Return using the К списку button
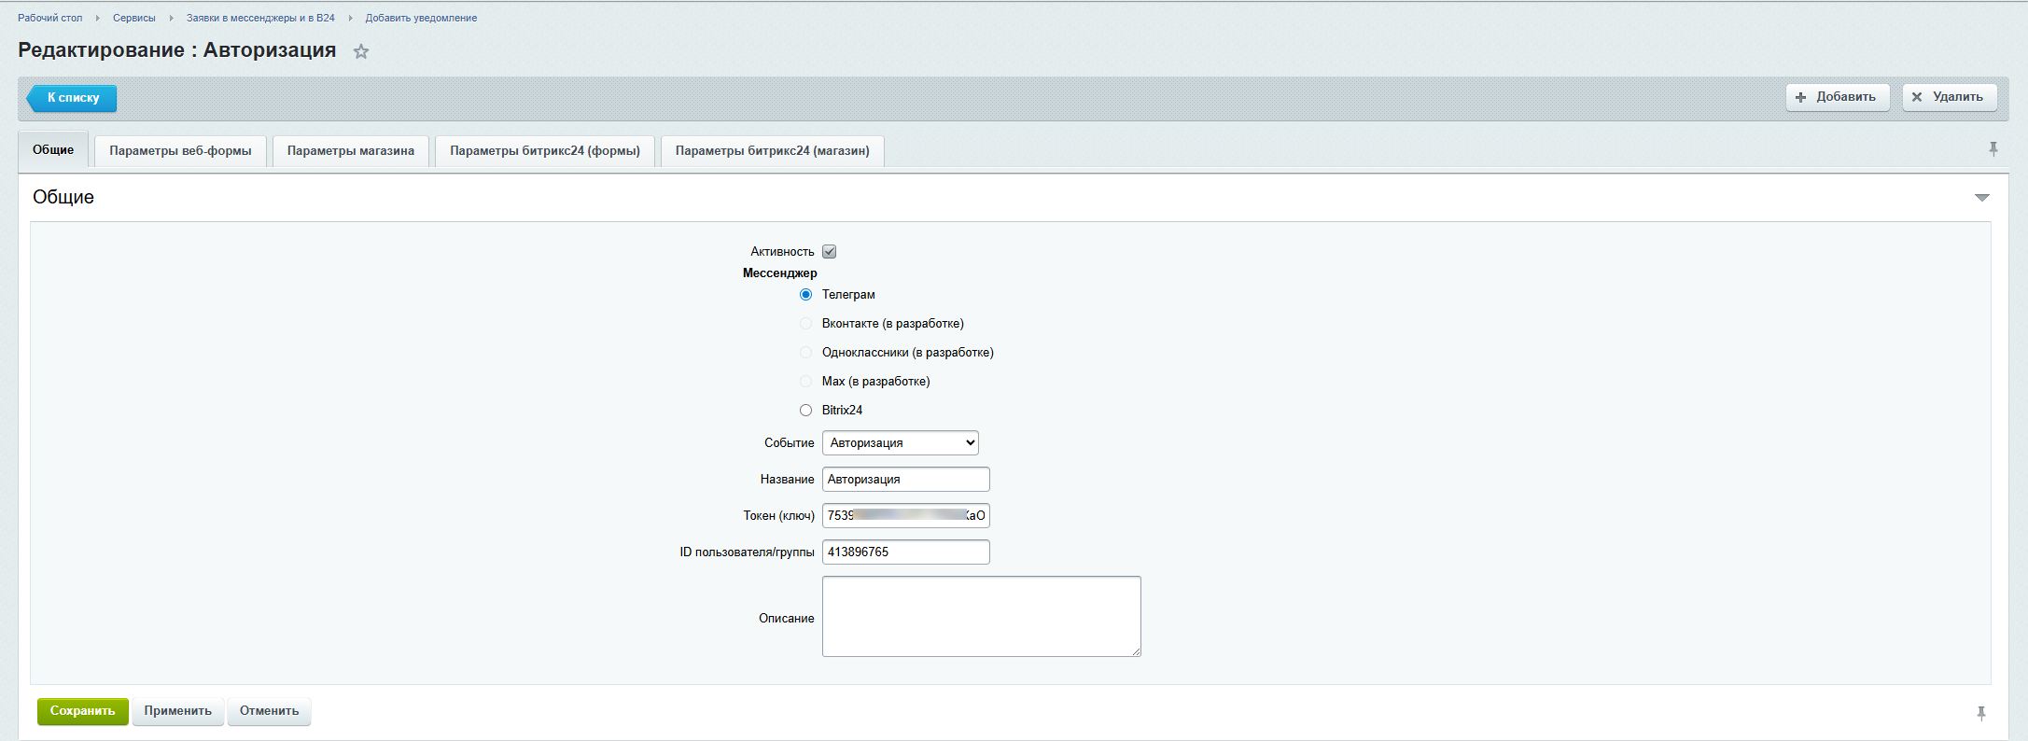This screenshot has width=2028, height=741. click(72, 98)
